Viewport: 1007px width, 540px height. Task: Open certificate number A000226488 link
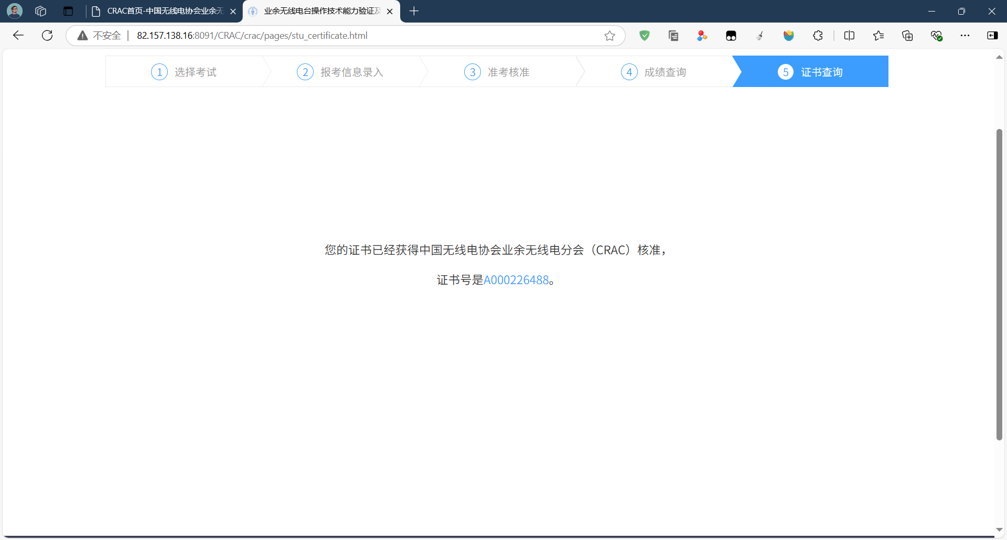pyautogui.click(x=516, y=280)
